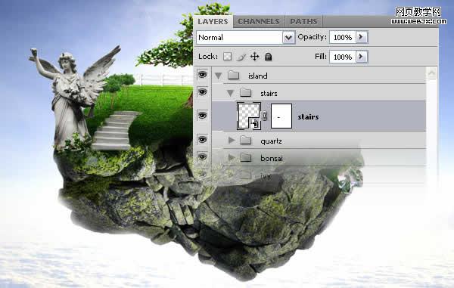
Task: Click the mask link chain icon
Action: pyautogui.click(x=264, y=116)
